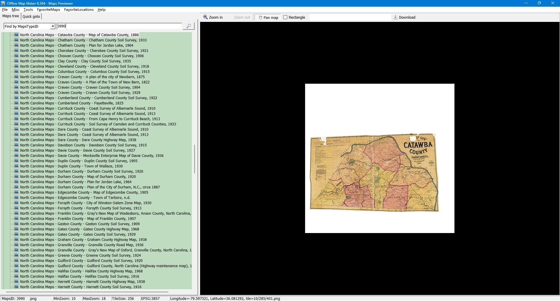Open the FavoriteMaps menu
This screenshot has height=301, width=560.
(48, 10)
